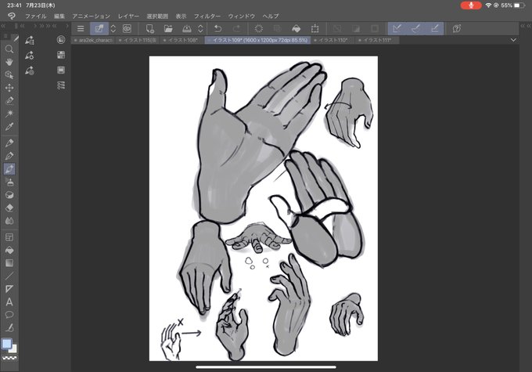This screenshot has width=532, height=372.
Task: Select the Eyedropper tool
Action: click(9, 126)
